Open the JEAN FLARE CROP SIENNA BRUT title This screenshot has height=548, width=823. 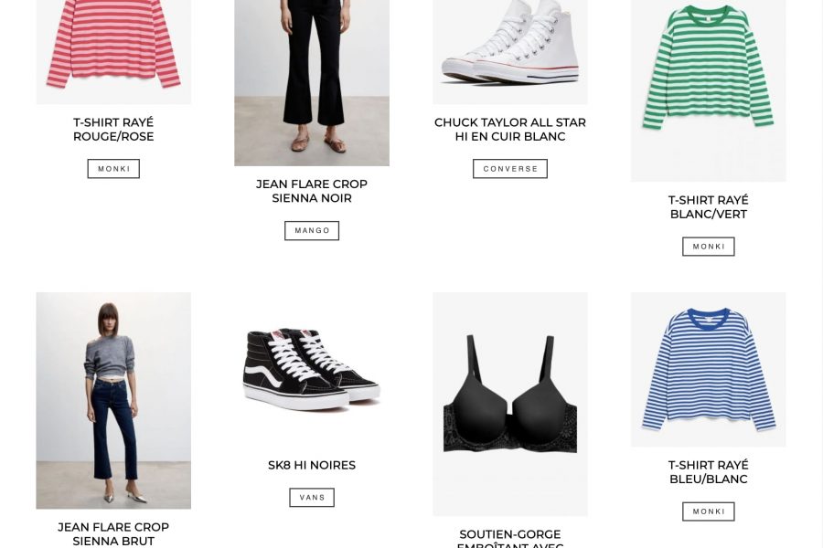pyautogui.click(x=113, y=533)
